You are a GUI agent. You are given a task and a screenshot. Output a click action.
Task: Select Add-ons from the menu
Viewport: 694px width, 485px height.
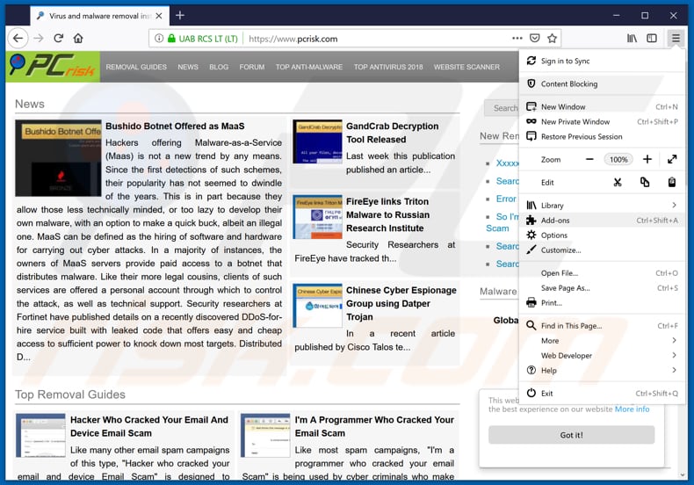point(555,221)
